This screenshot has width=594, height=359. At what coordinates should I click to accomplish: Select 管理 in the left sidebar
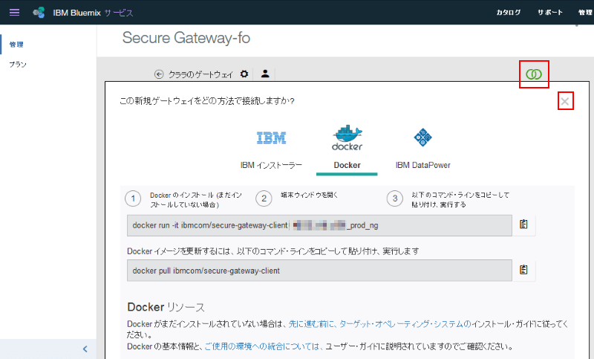coord(16,45)
